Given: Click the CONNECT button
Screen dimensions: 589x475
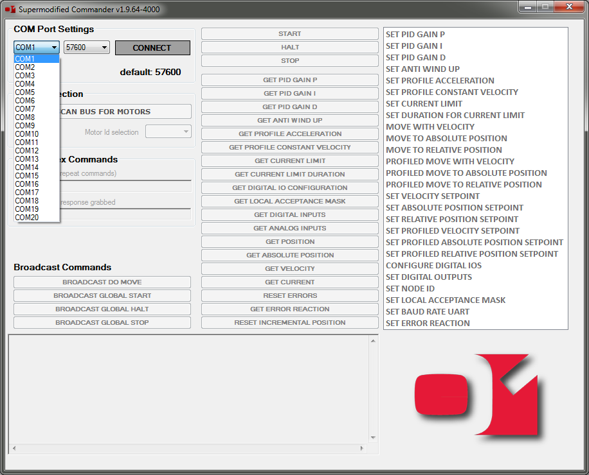Looking at the screenshot, I should tap(152, 47).
